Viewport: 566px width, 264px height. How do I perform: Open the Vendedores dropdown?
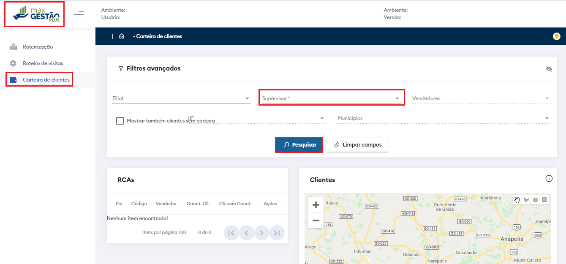(481, 98)
